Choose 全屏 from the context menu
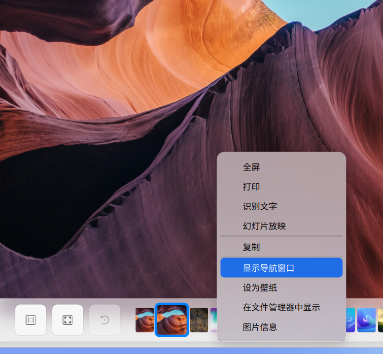The image size is (383, 354). pos(281,167)
